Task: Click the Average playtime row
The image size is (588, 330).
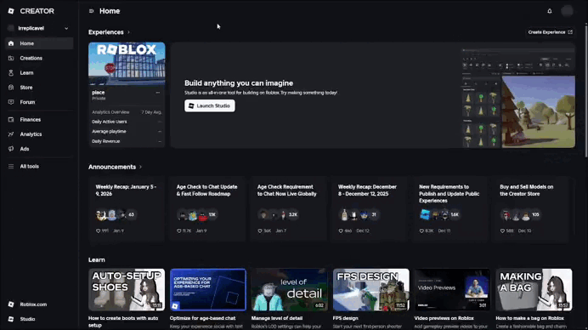Action: 127,131
